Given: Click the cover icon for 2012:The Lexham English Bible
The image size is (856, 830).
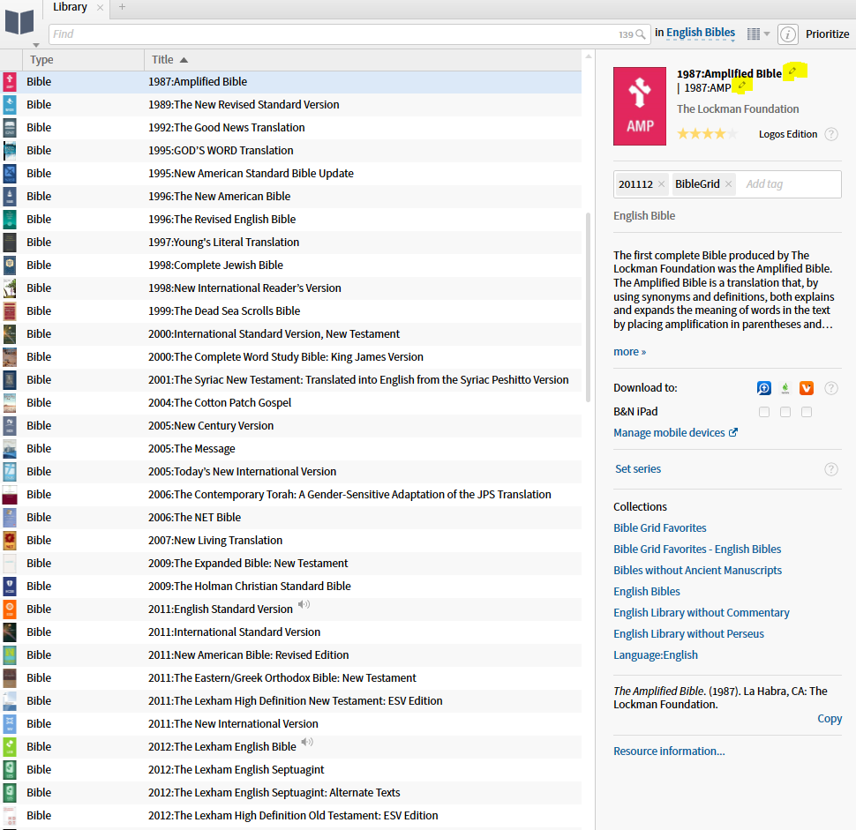Looking at the screenshot, I should coord(10,746).
